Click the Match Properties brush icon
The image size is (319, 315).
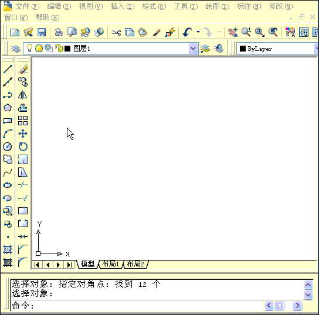click(157, 32)
